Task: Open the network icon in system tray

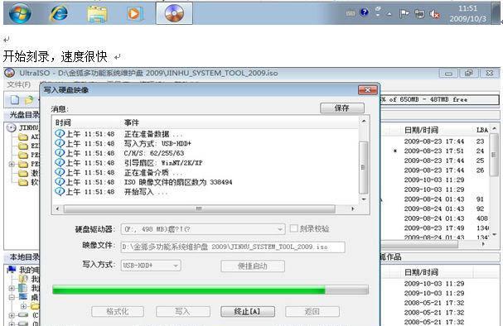Action: (x=419, y=14)
